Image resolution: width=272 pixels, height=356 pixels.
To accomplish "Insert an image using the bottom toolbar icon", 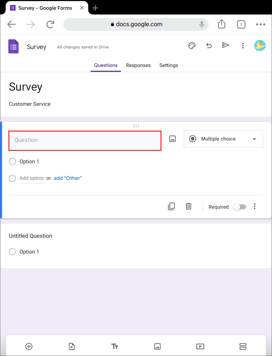I will [x=157, y=346].
